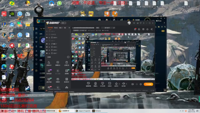Open League of Legends from the taskbar
Image resolution: width=200 pixels, height=113 pixels.
[x=83, y=111]
